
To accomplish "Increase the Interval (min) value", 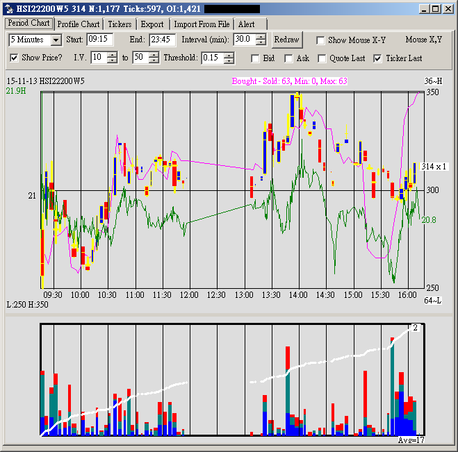I will tap(261, 37).
